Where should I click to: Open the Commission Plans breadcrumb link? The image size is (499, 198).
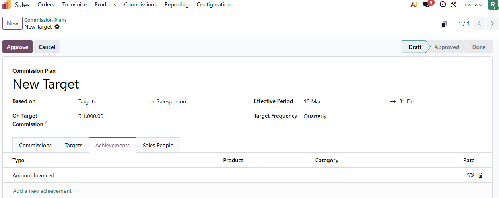[x=45, y=20]
